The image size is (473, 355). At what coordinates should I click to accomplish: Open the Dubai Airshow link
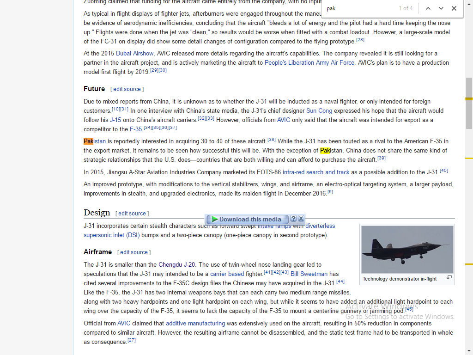pyautogui.click(x=134, y=54)
